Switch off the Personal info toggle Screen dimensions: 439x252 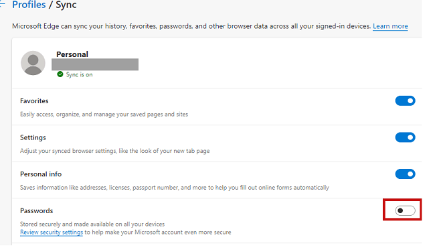click(x=405, y=174)
